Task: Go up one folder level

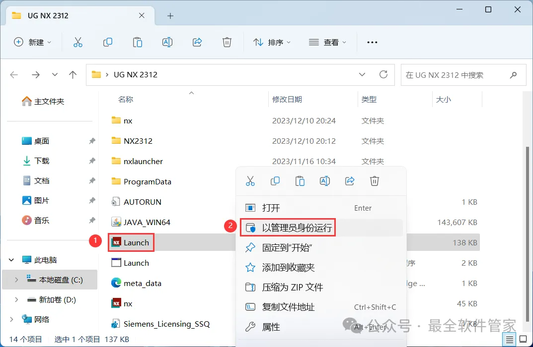Action: 73,75
